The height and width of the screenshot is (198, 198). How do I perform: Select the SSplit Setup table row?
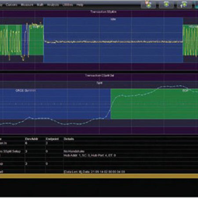99,151
